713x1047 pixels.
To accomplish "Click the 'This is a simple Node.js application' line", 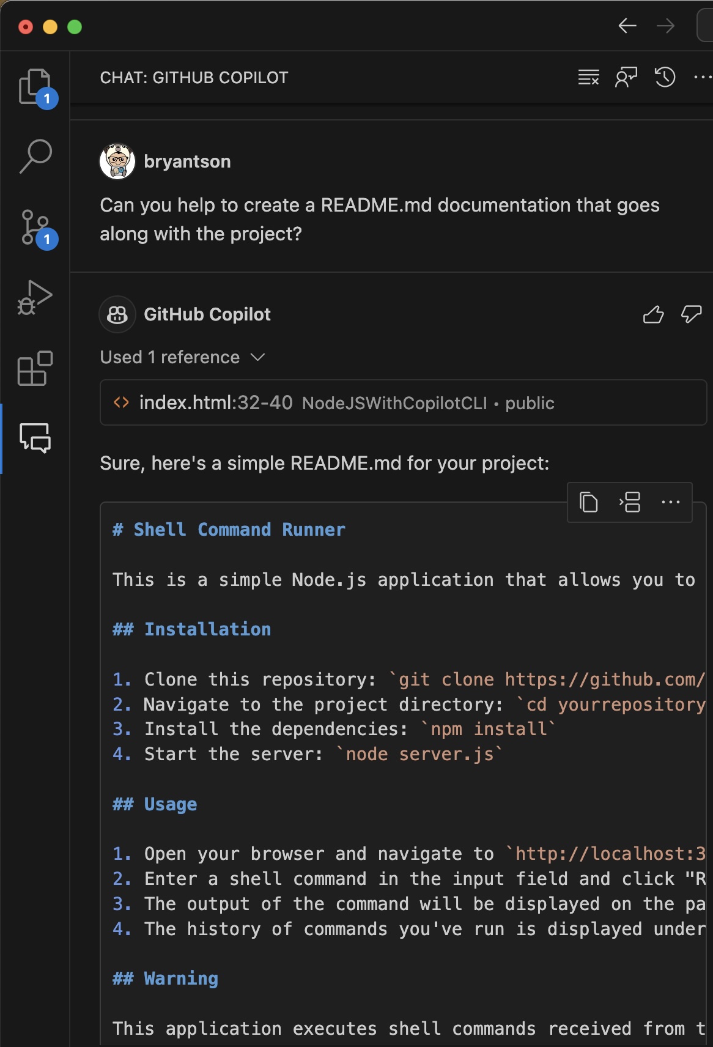I will click(404, 580).
